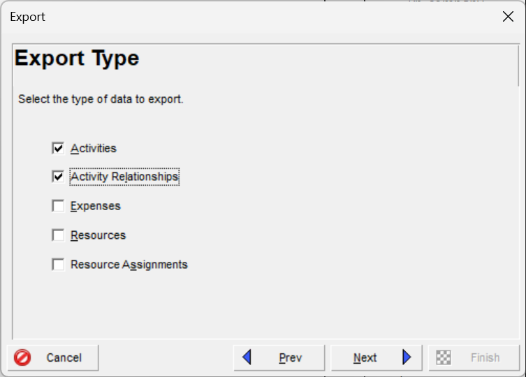This screenshot has width=526, height=377.
Task: Select the Activity Relationships label text
Action: [124, 177]
